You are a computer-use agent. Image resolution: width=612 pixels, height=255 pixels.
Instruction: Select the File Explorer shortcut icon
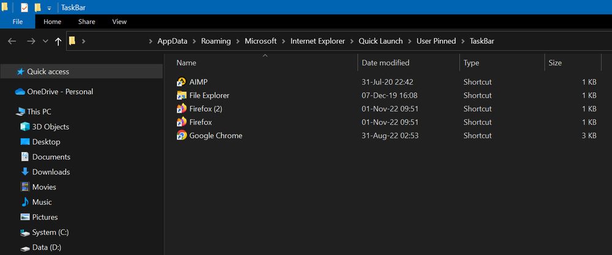[x=181, y=95]
